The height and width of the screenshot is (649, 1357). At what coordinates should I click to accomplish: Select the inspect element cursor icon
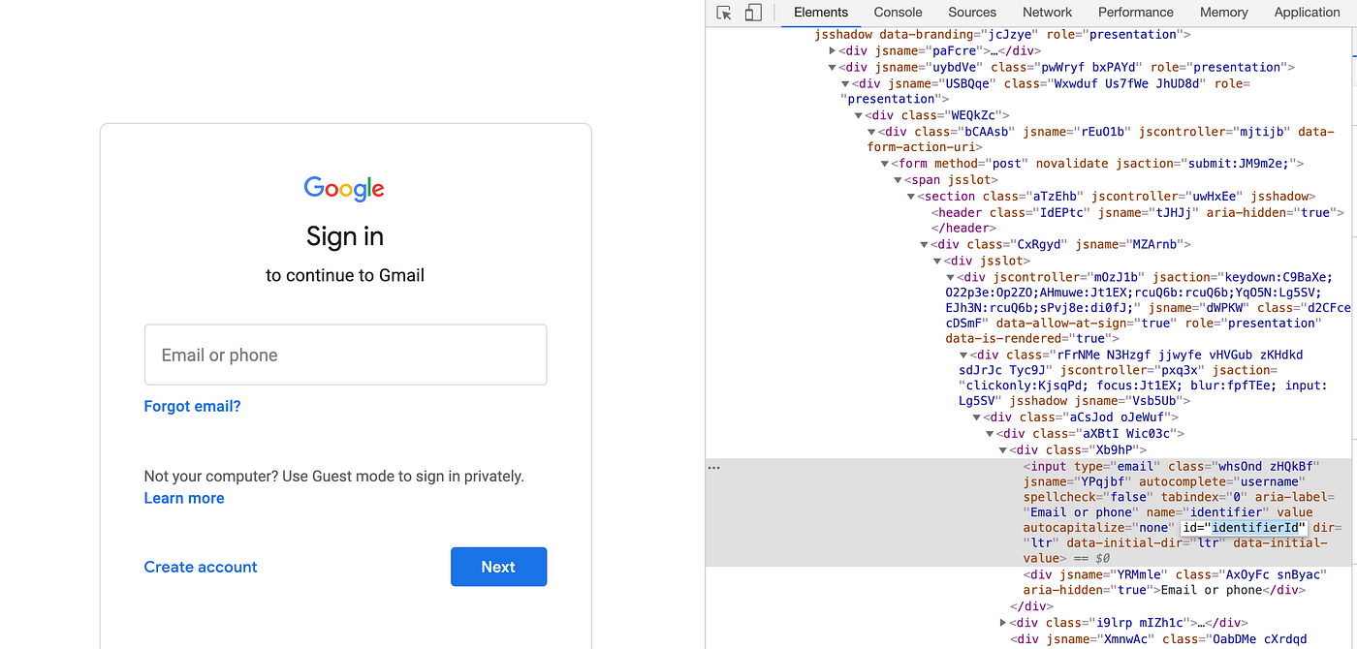(x=722, y=12)
